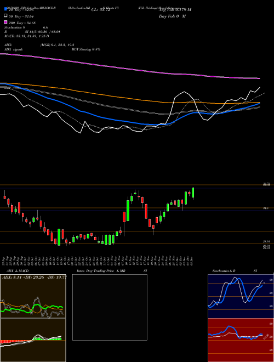Click the last green candlestick on the price chart
The width and height of the screenshot is (274, 362).
pyautogui.click(x=193, y=193)
